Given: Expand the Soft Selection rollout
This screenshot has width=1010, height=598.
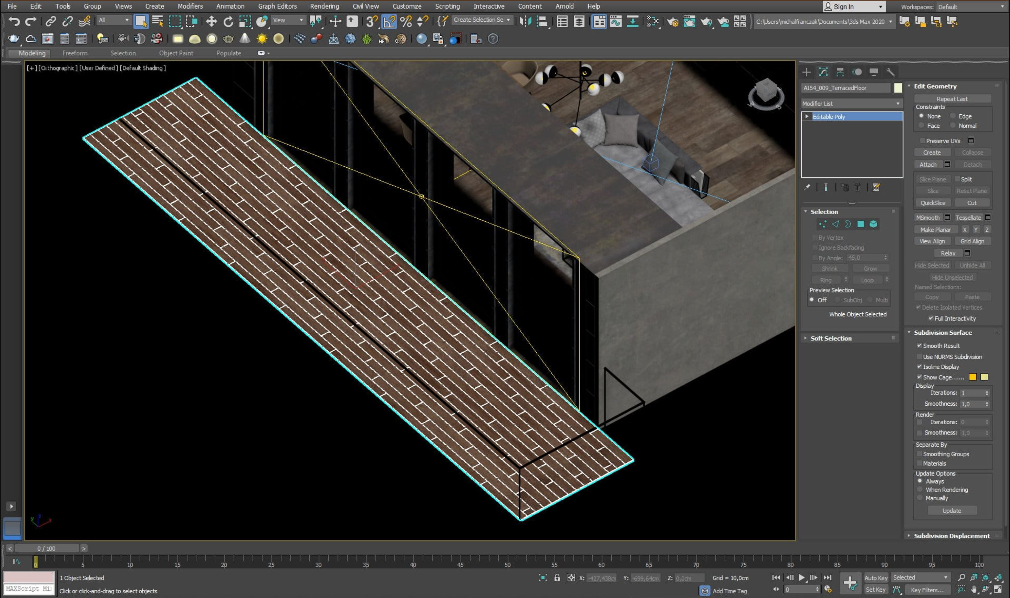Looking at the screenshot, I should (x=831, y=338).
